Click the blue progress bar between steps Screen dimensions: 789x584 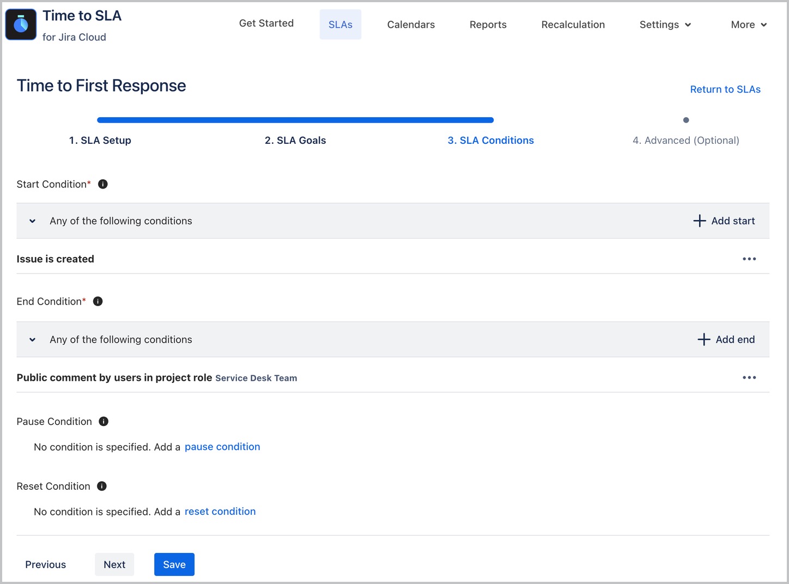(x=295, y=120)
